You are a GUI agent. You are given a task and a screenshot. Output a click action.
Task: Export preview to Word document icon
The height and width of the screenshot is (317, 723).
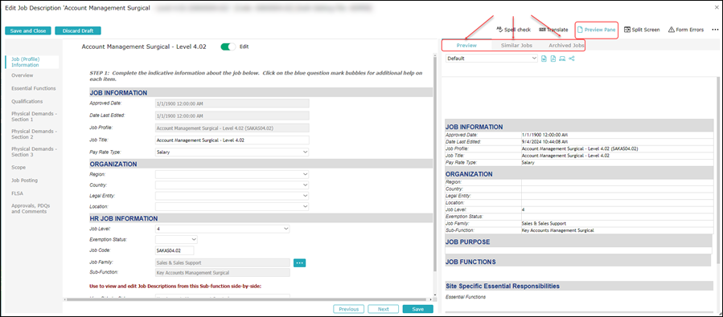[544, 59]
